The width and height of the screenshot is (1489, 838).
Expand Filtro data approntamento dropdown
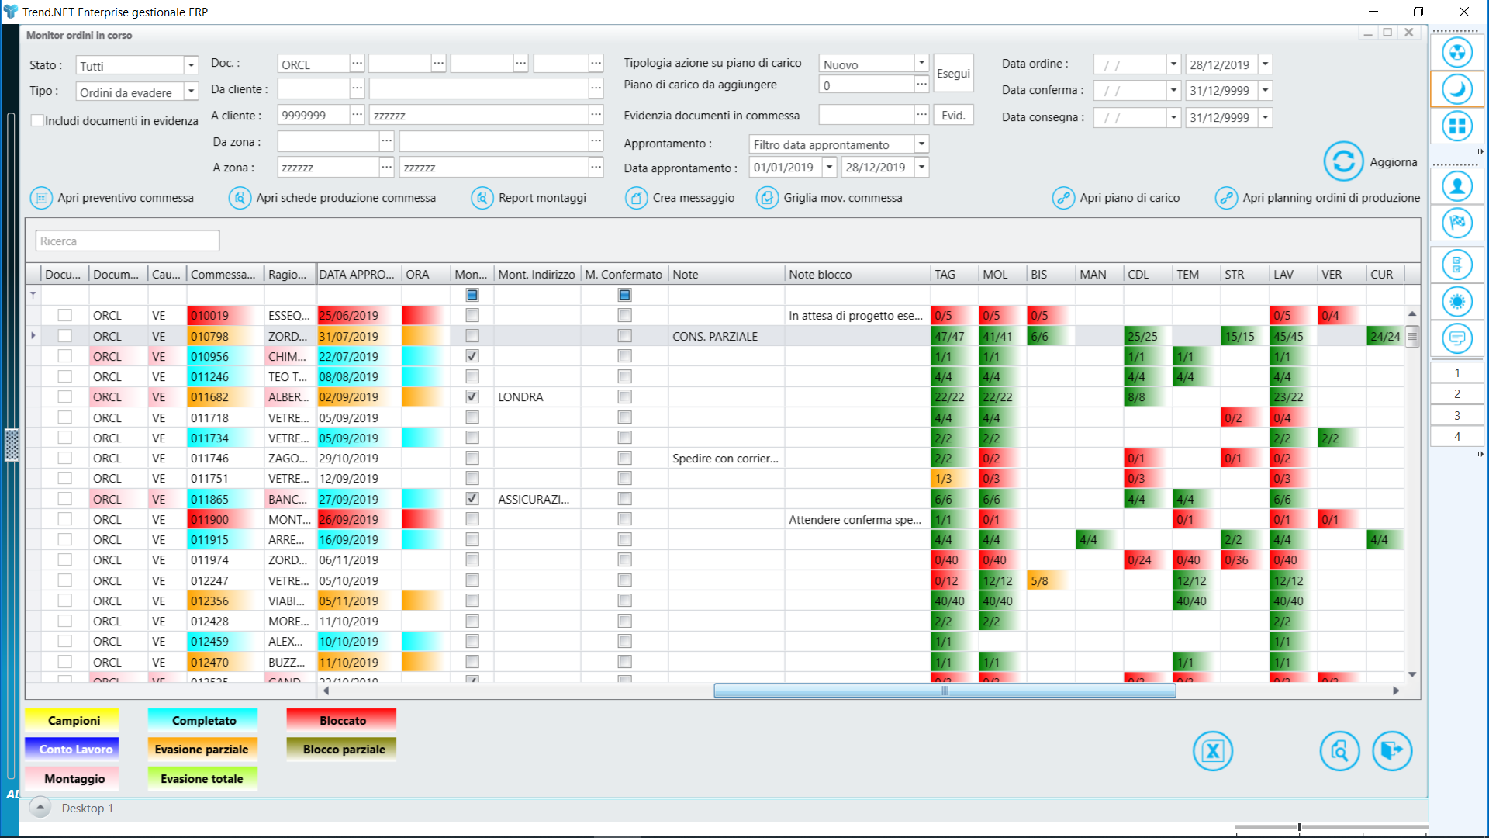[921, 144]
